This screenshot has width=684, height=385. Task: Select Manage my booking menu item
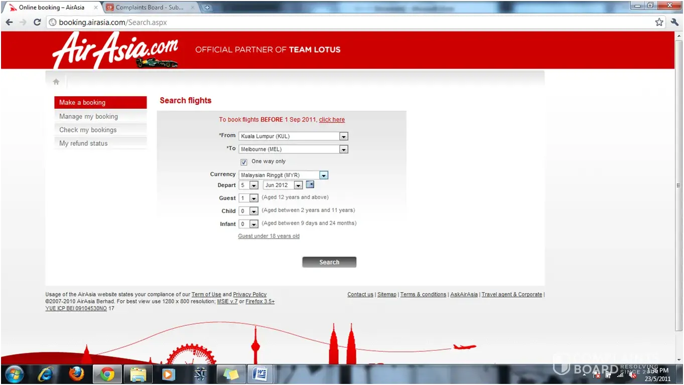coord(89,116)
